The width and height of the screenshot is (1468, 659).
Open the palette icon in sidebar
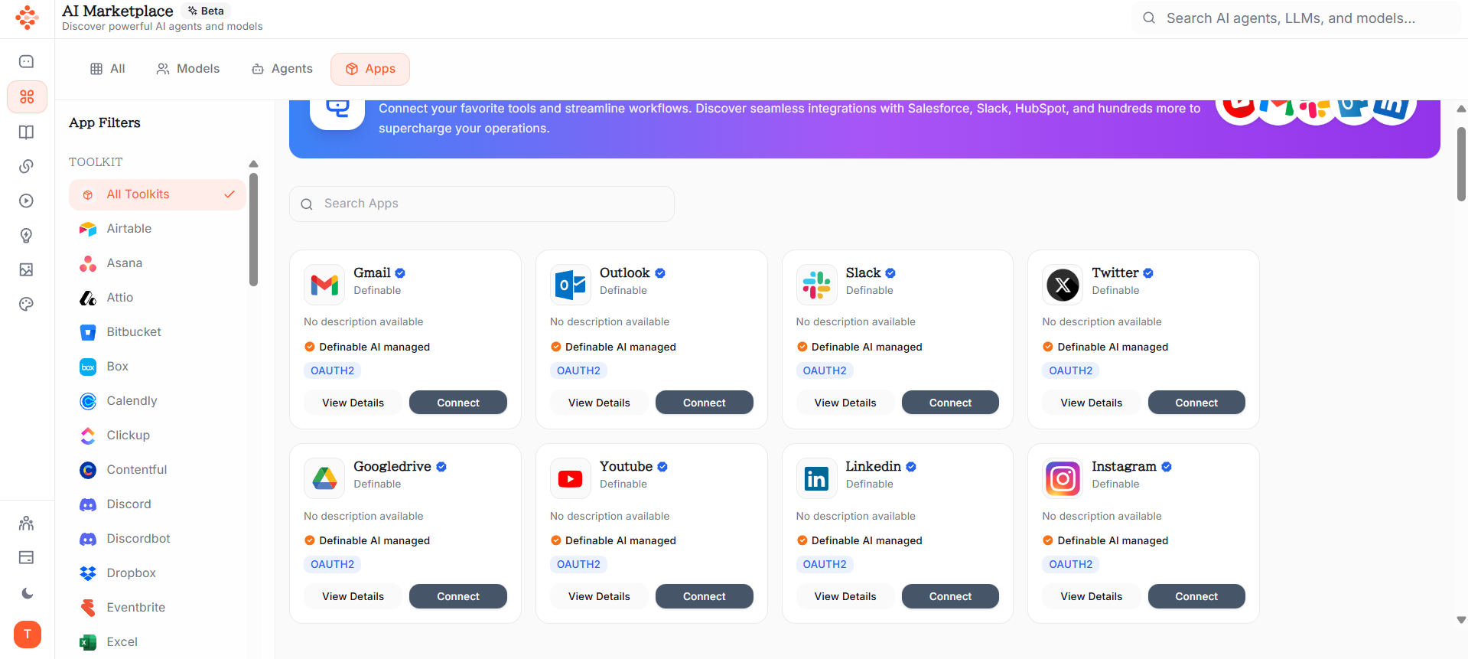tap(27, 304)
